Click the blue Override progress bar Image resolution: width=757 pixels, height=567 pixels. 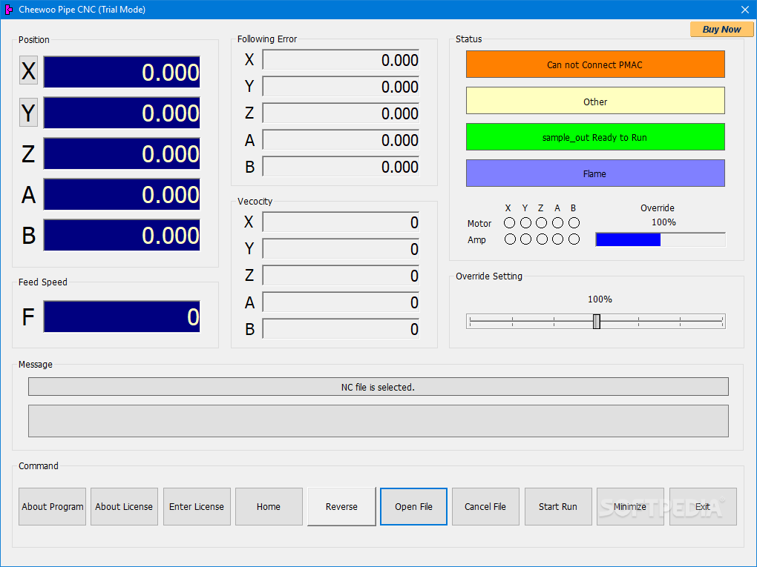(661, 239)
